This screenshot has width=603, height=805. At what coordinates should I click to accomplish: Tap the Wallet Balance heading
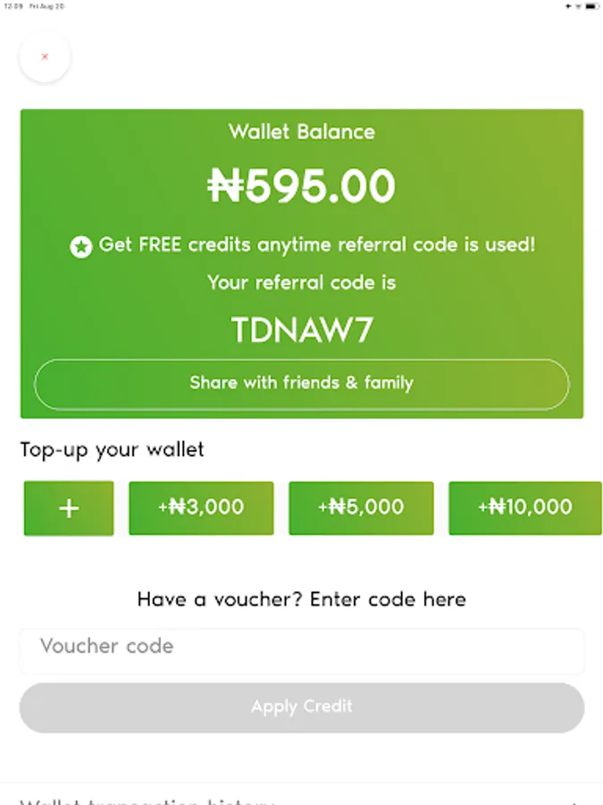(x=302, y=132)
